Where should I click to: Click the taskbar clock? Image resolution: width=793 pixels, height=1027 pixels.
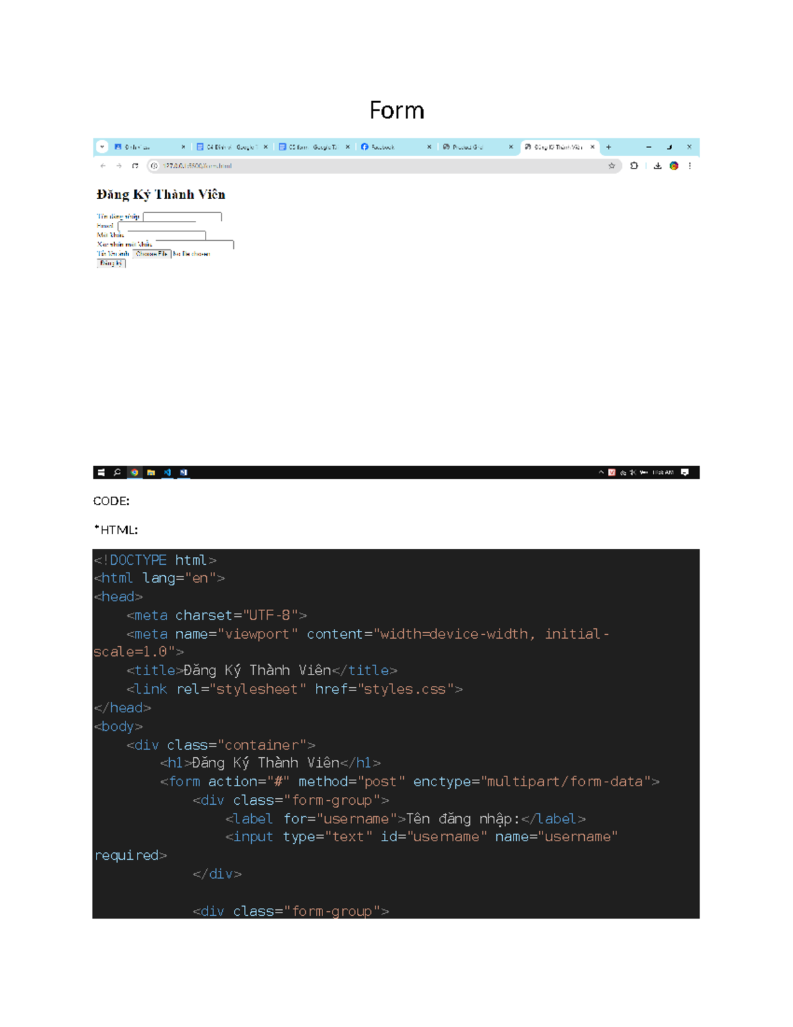point(663,472)
